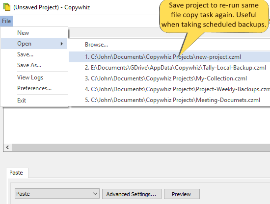Open Preferences... from the File menu
This screenshot has width=270, height=204.
pos(34,88)
